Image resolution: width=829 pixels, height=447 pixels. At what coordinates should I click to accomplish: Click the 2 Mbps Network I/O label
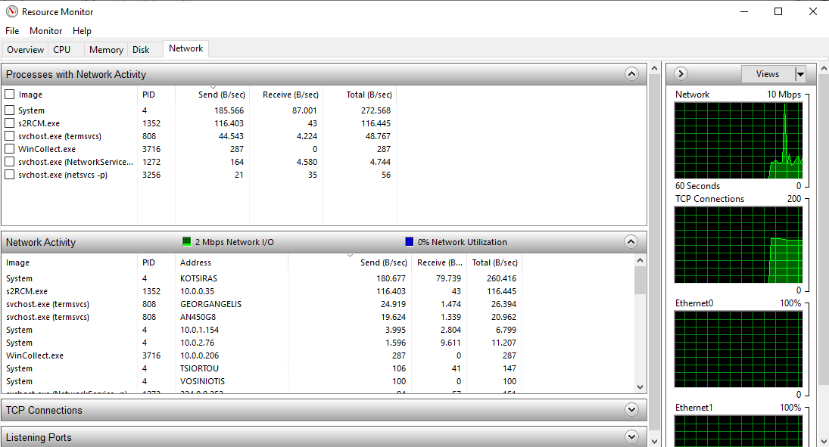click(234, 242)
